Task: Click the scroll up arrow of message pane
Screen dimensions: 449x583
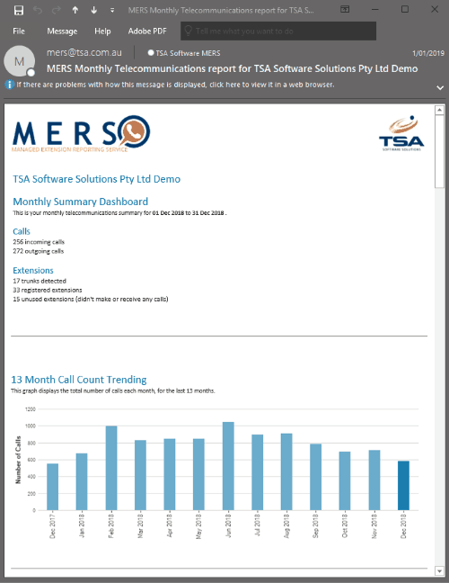Action: click(x=439, y=110)
